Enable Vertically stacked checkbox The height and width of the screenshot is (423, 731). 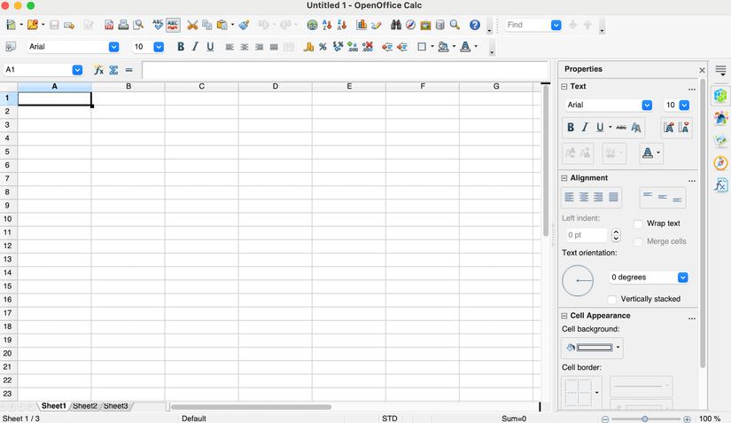612,300
